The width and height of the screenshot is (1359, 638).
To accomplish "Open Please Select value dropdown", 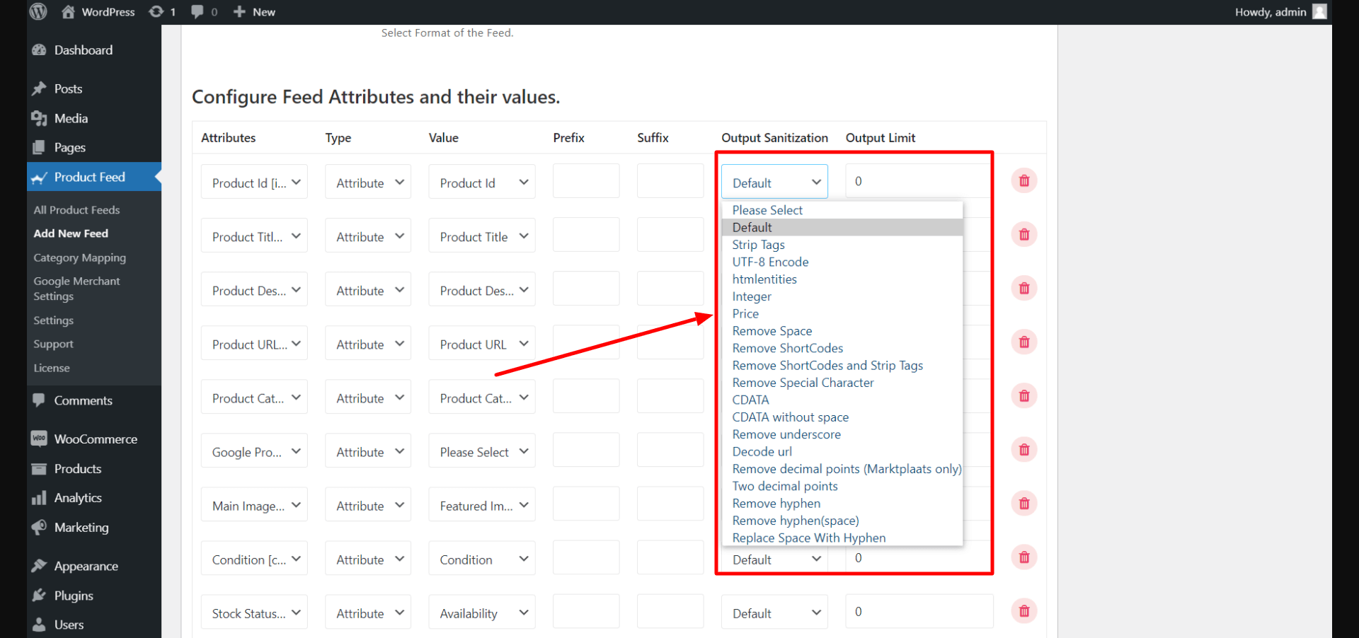I will point(482,451).
